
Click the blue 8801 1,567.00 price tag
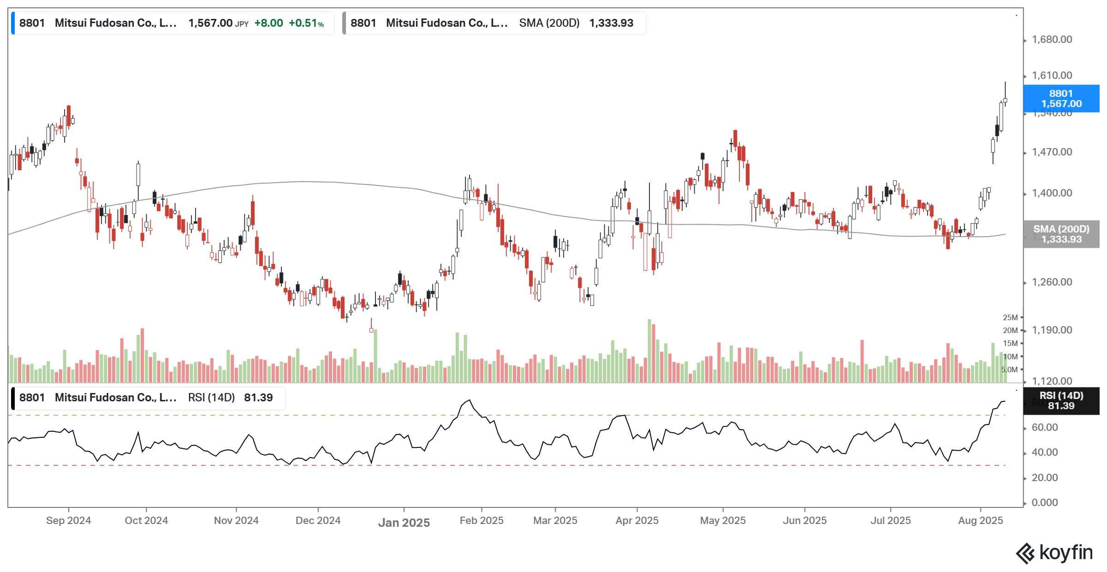tap(1061, 99)
